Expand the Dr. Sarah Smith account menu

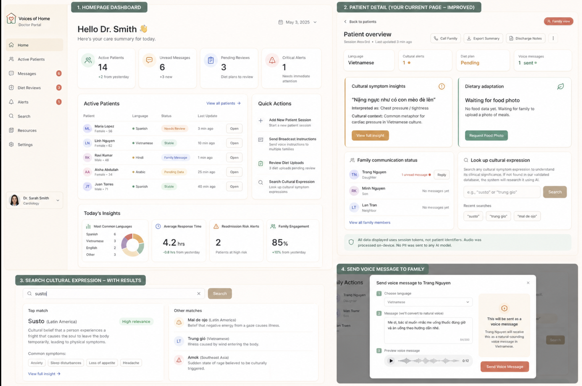58,200
